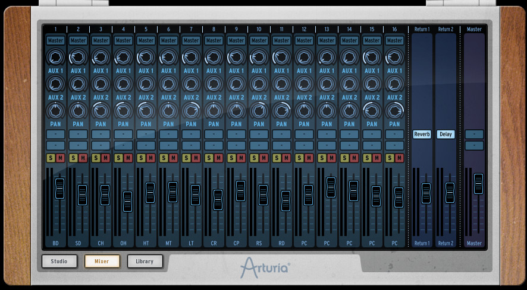527x290 pixels.
Task: Open the Master output selector on channel 1
Action: click(x=55, y=40)
